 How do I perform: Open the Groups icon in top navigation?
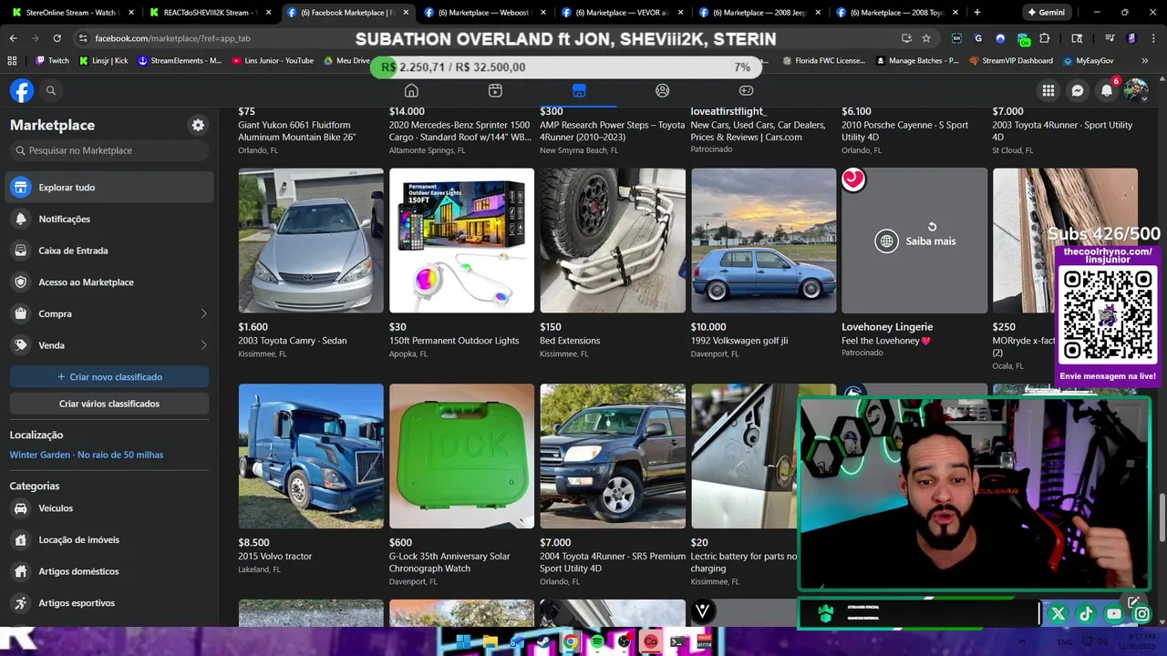coord(663,90)
